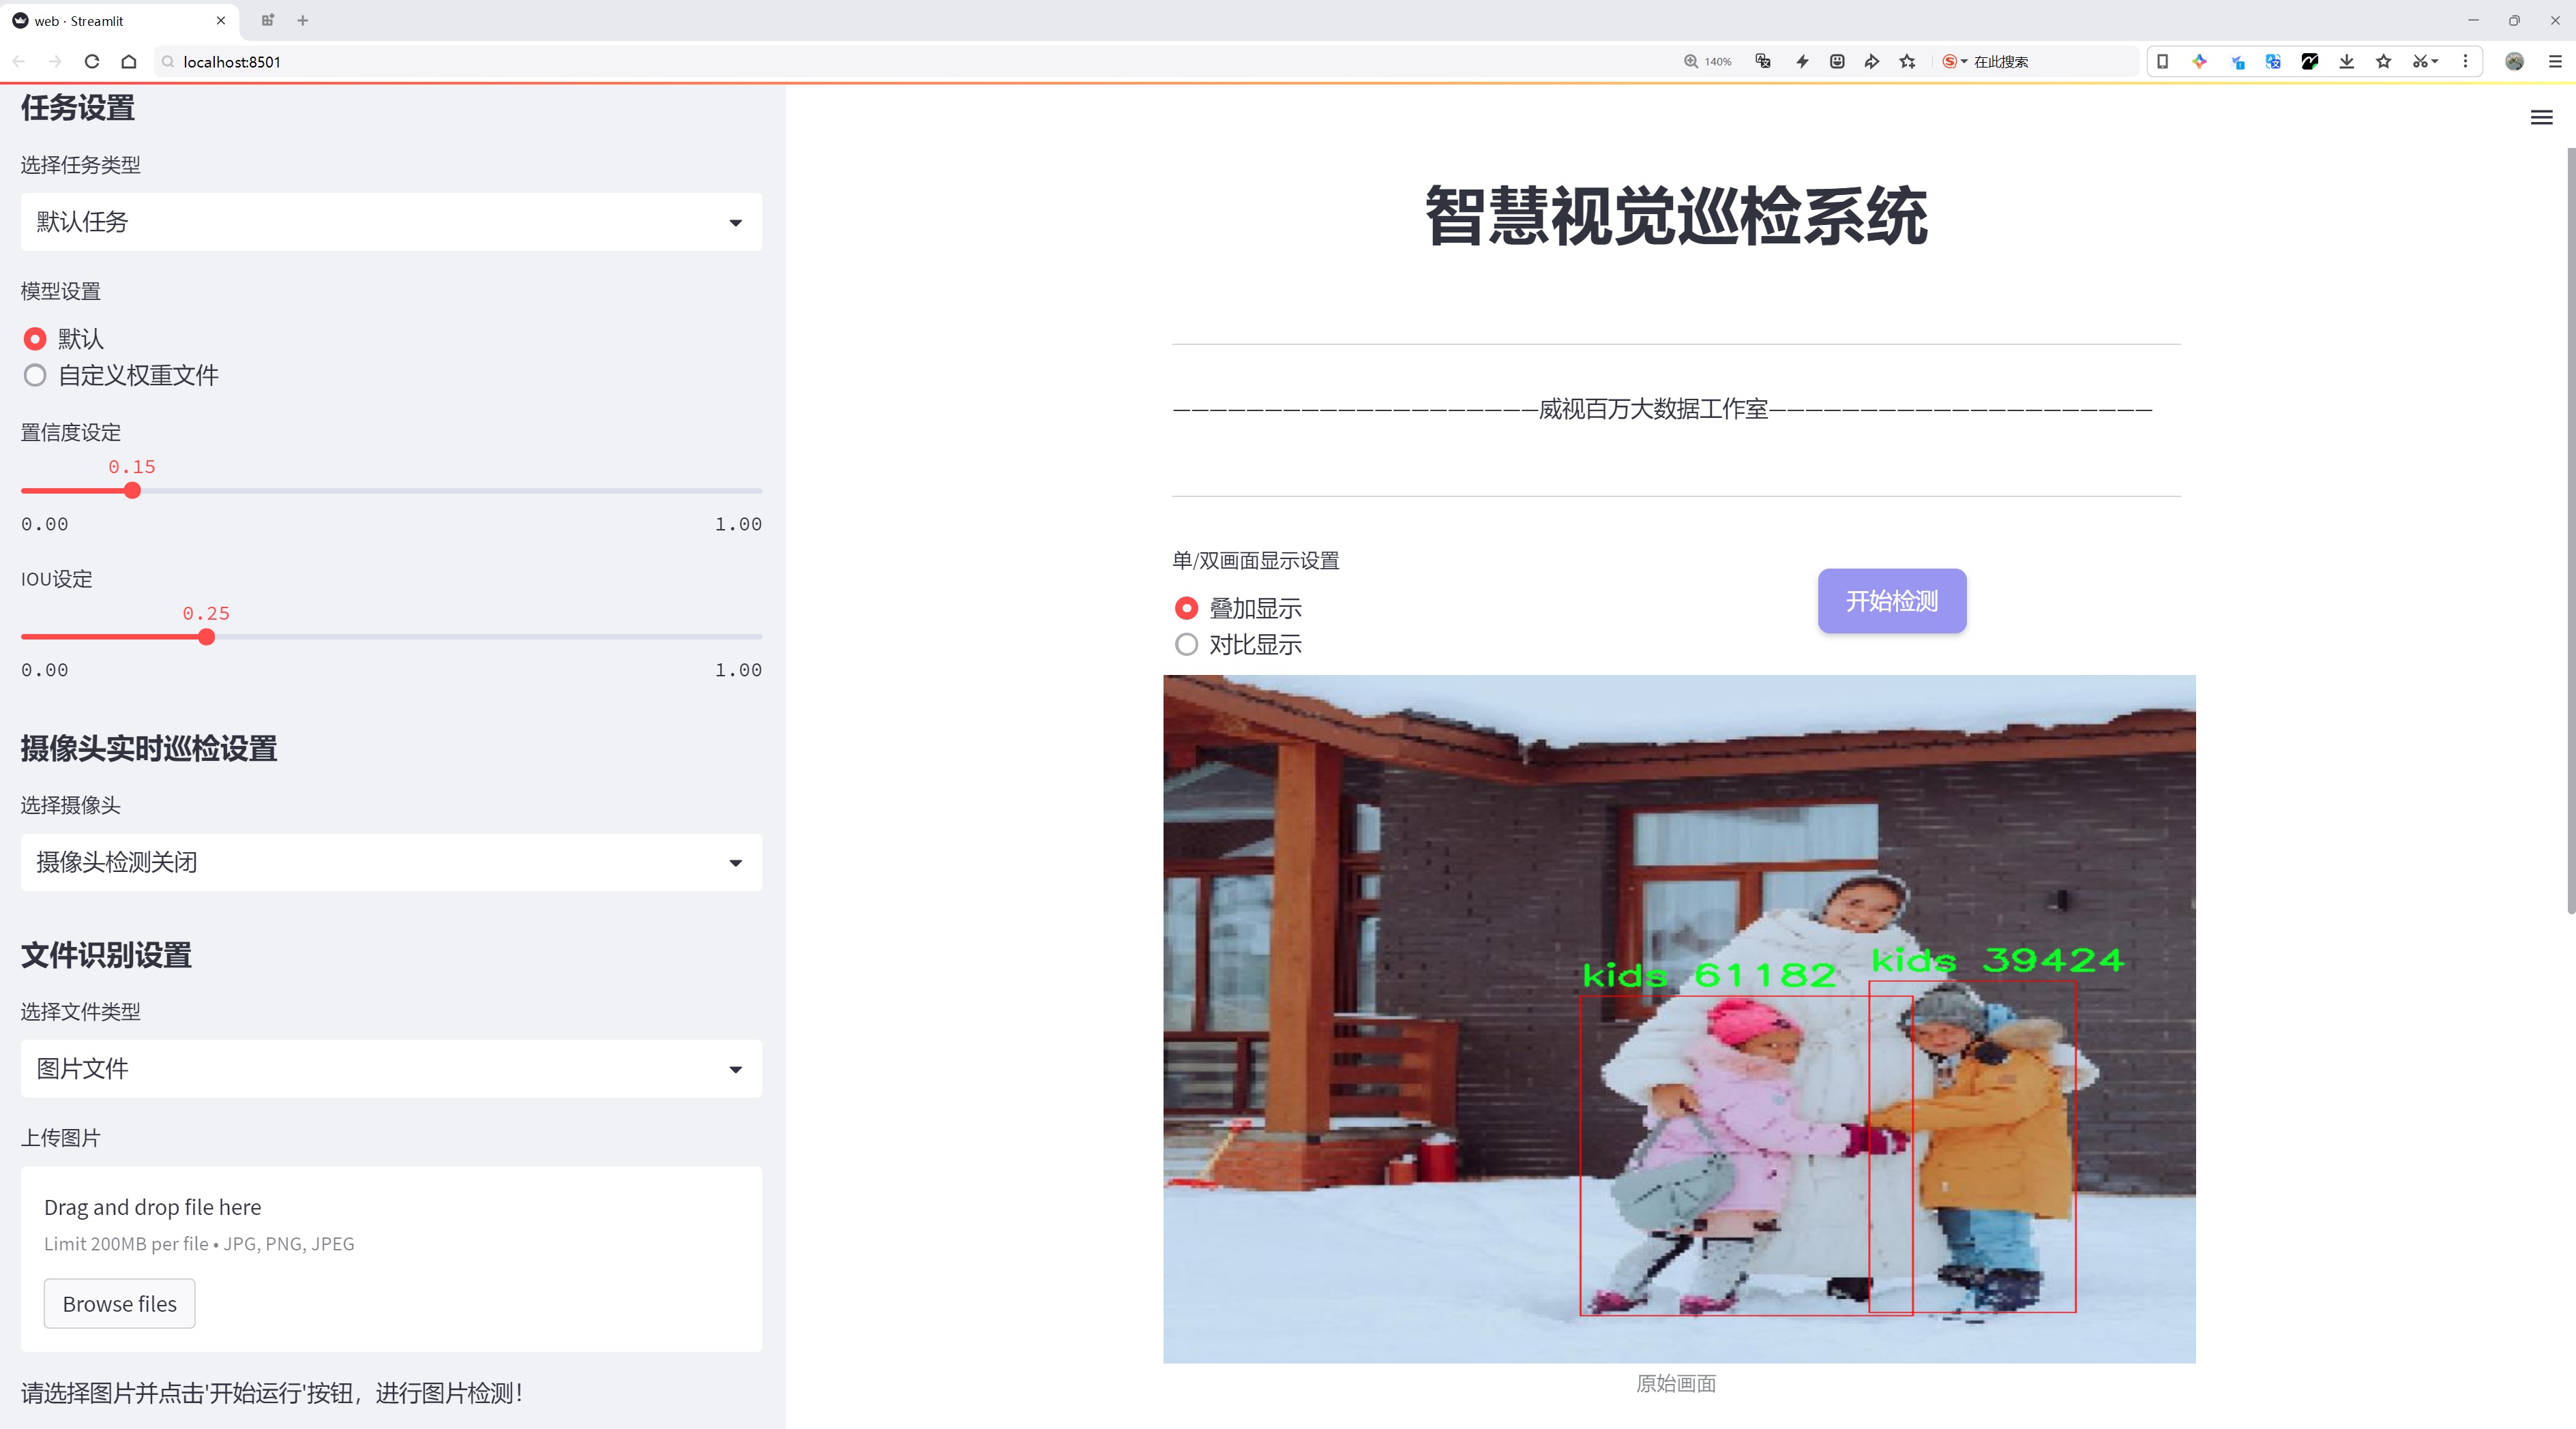Go back to the previous page
The width and height of the screenshot is (2576, 1429).
(x=19, y=62)
